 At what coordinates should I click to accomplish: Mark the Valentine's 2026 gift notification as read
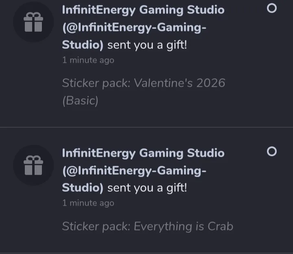271,9
